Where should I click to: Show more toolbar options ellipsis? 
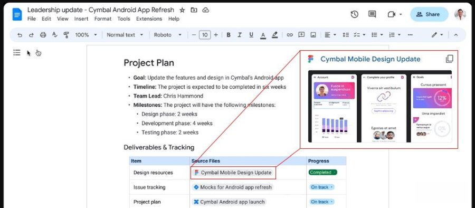point(410,35)
